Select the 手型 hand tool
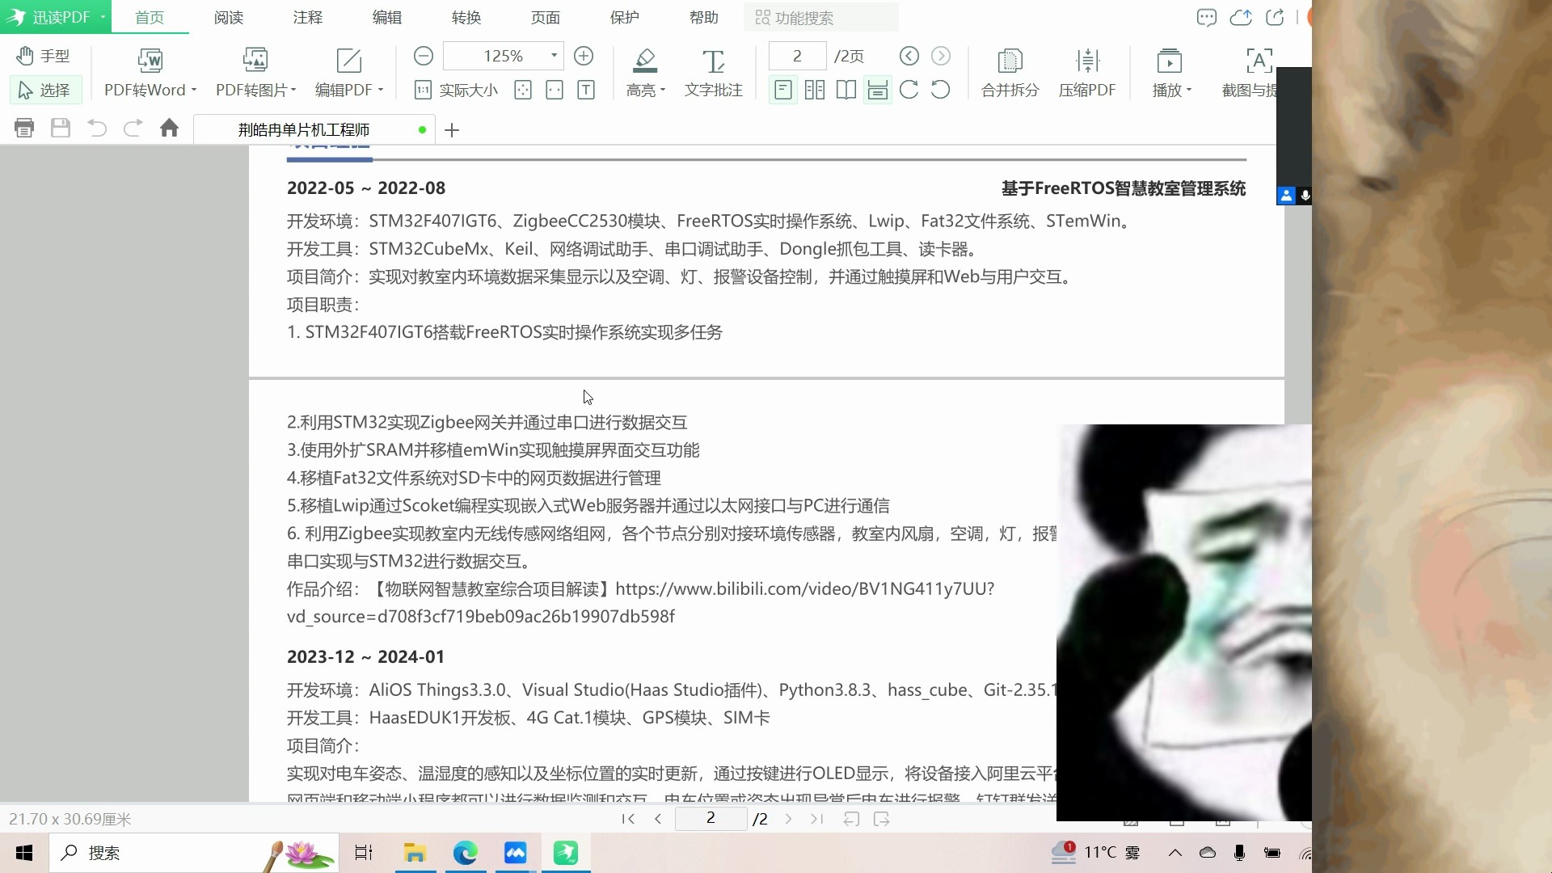 (x=44, y=56)
